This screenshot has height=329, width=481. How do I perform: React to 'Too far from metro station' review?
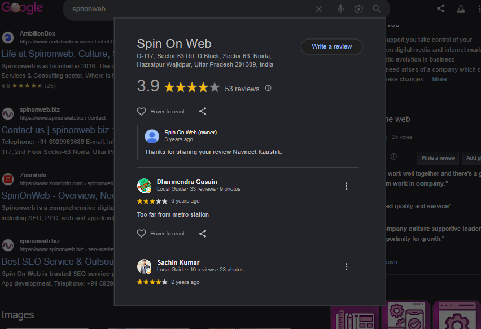[141, 234]
